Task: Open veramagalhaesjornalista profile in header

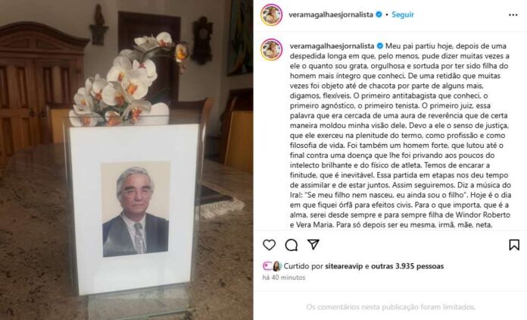Action: point(331,14)
